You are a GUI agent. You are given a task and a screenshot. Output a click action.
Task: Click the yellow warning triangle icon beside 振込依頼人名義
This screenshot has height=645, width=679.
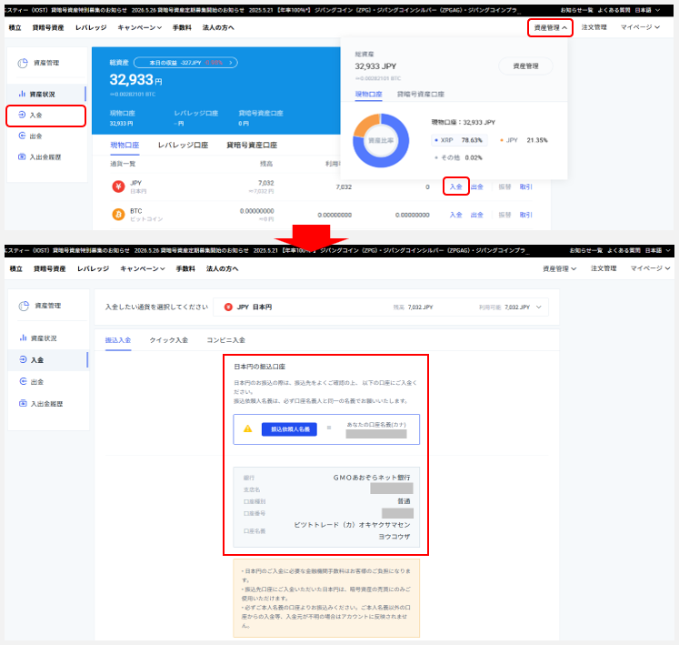click(248, 428)
